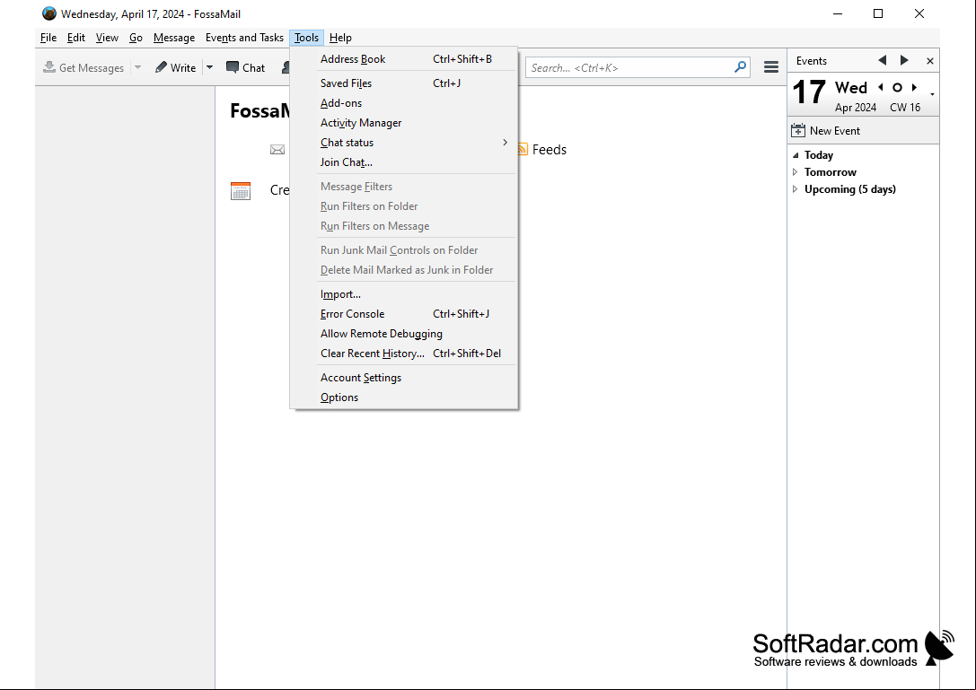The width and height of the screenshot is (976, 690).
Task: Open Options from Tools menu
Action: (404, 397)
